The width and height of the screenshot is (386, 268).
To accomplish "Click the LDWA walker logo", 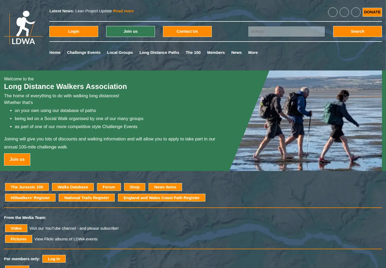I will click(x=23, y=28).
